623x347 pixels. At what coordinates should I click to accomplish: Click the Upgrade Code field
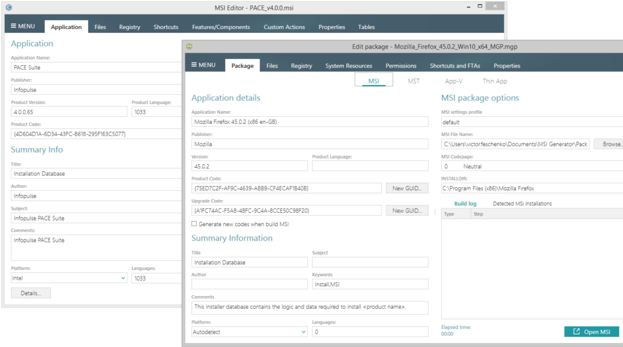287,210
